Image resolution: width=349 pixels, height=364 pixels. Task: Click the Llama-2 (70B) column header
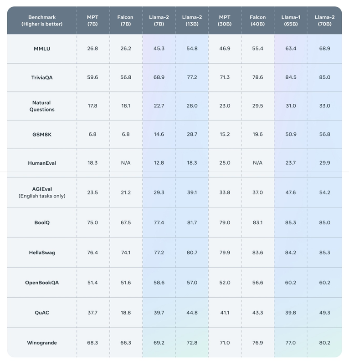[x=323, y=20]
